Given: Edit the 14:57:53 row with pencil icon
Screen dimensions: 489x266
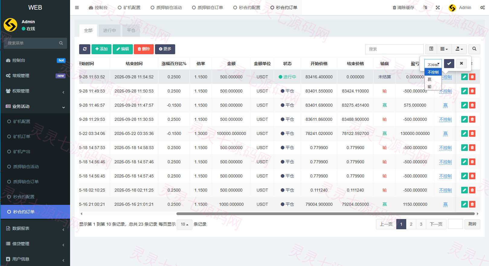Looking at the screenshot, I should 465,148.
